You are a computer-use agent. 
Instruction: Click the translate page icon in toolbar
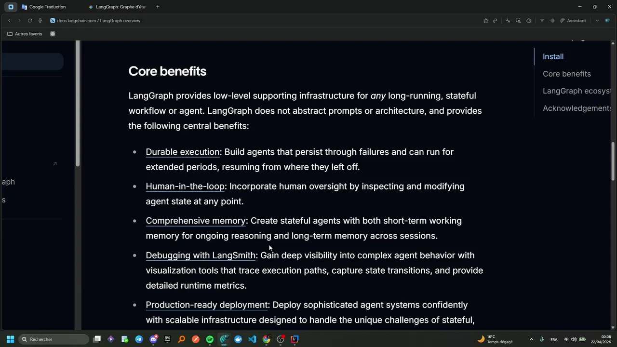coord(508,21)
